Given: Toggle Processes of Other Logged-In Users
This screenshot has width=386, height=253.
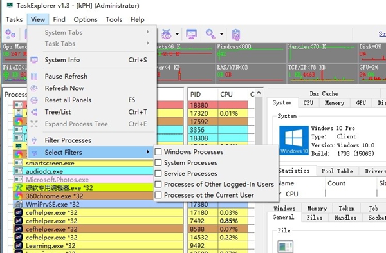Looking at the screenshot, I should pos(158,184).
